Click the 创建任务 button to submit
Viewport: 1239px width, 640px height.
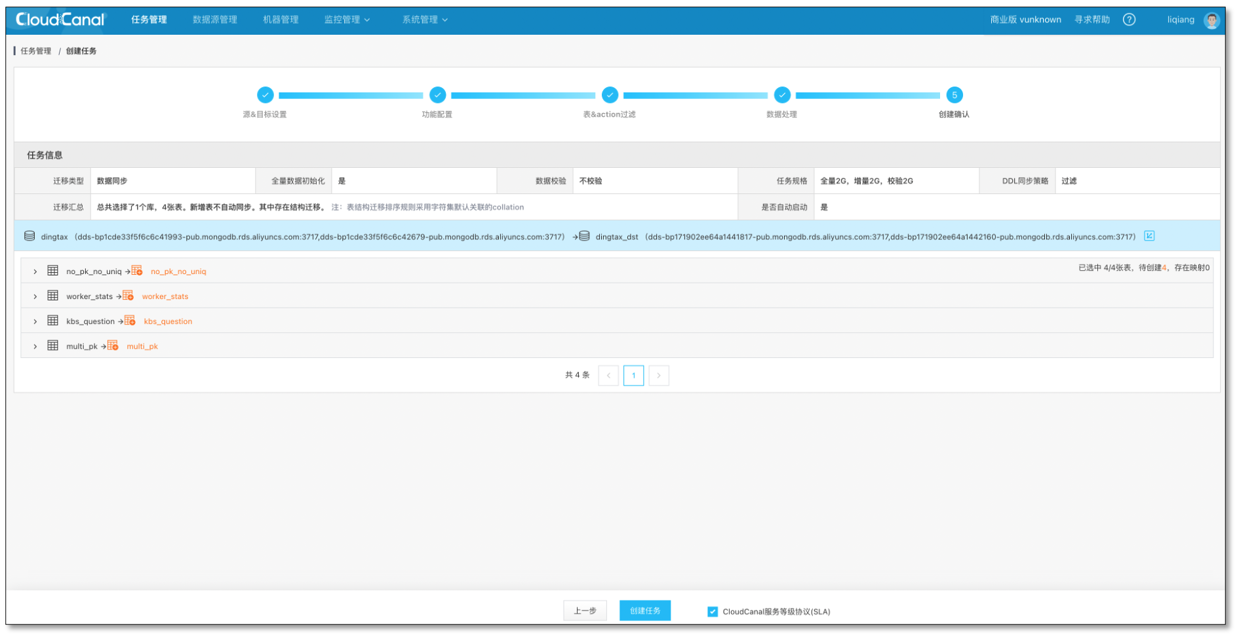pos(644,610)
